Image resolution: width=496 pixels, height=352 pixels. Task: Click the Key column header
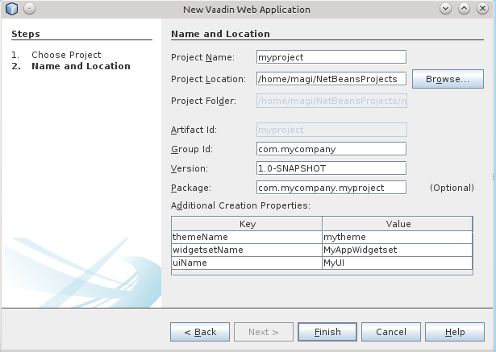pos(247,224)
